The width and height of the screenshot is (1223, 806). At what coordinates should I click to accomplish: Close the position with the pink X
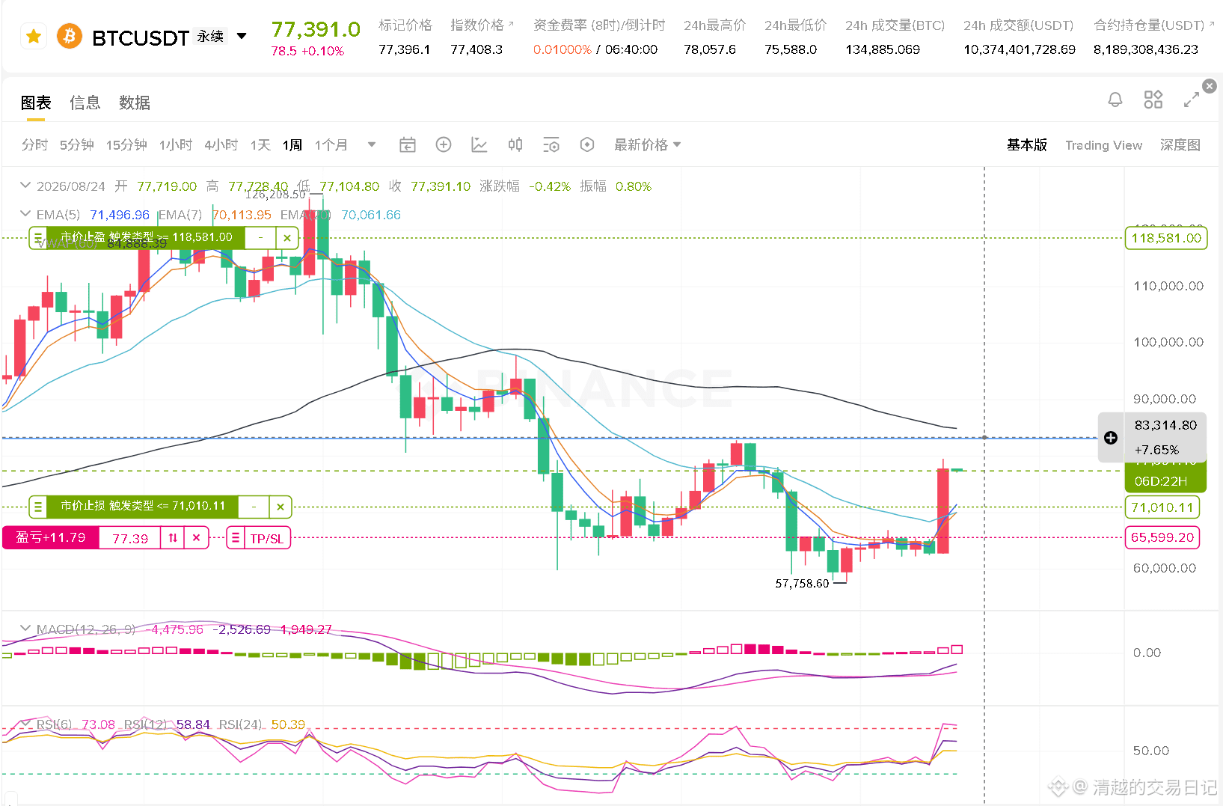point(196,538)
